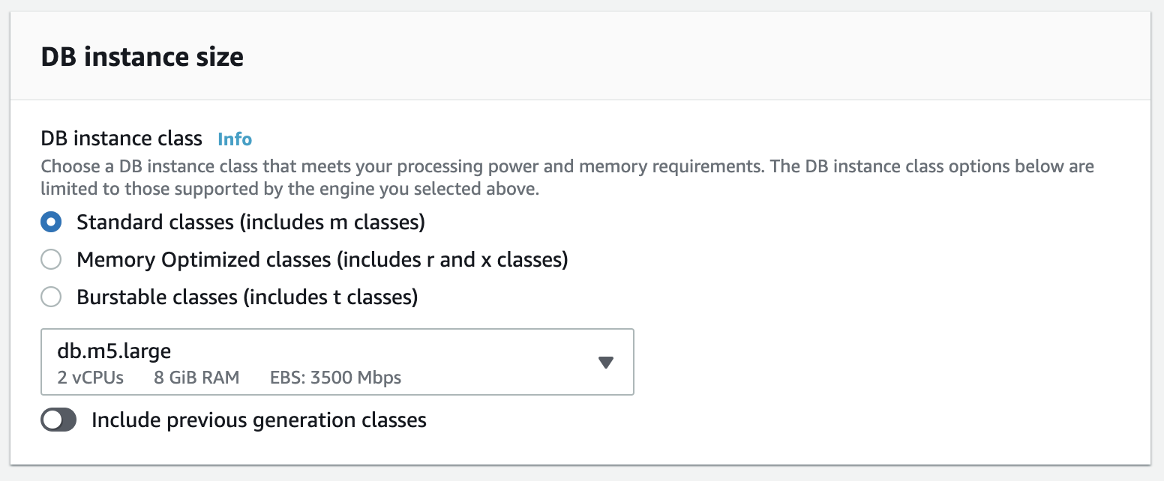Select the db.m5.large label text

coord(114,350)
